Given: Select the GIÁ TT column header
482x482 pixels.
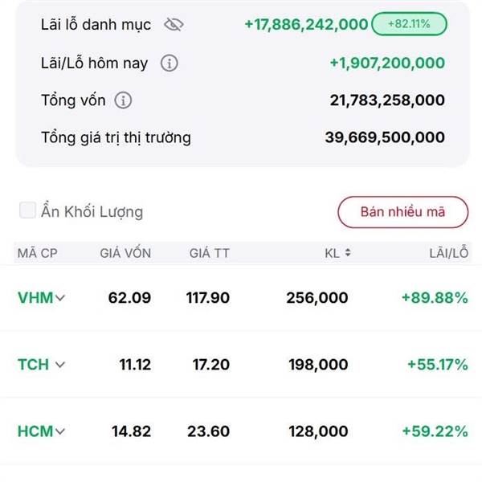Looking at the screenshot, I should (x=210, y=253).
